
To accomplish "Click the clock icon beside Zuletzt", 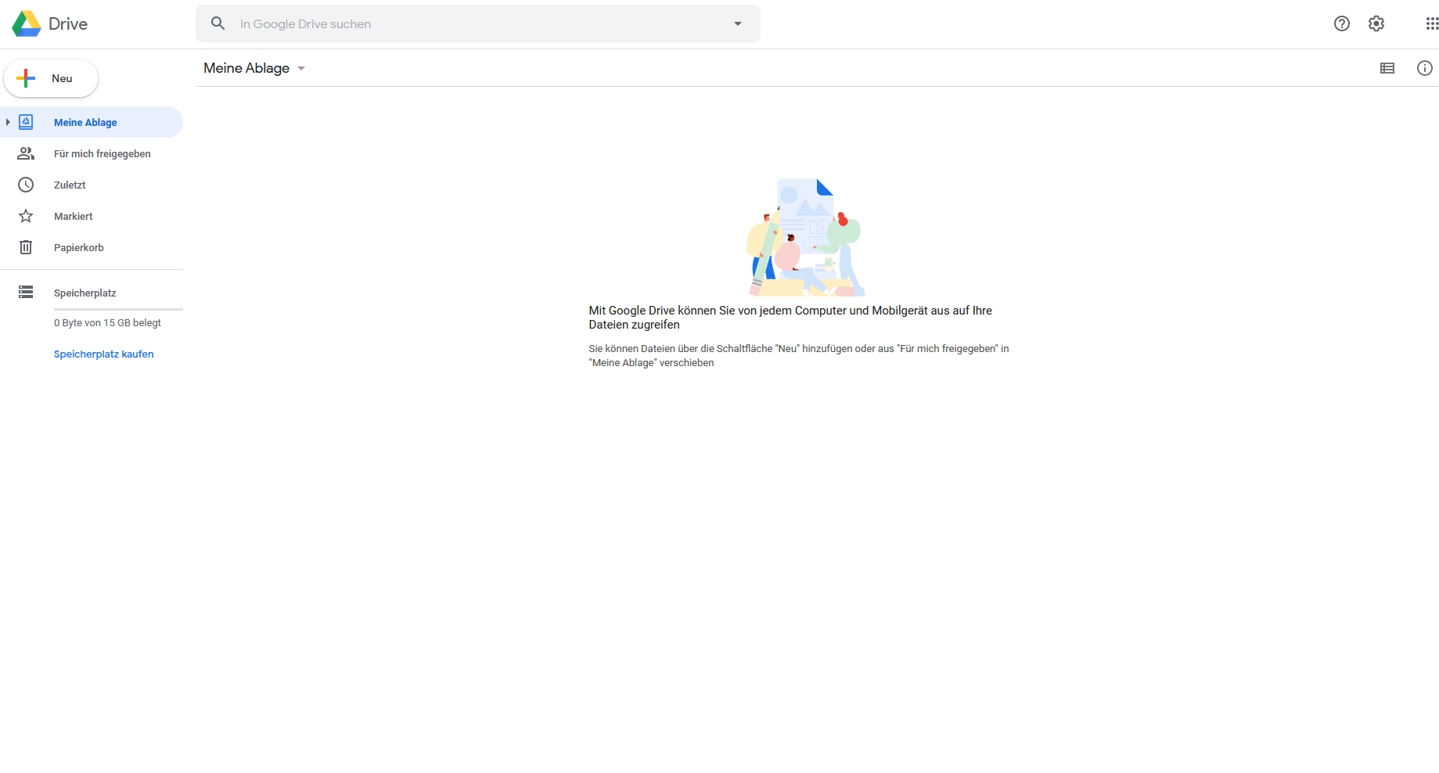I will tap(26, 185).
